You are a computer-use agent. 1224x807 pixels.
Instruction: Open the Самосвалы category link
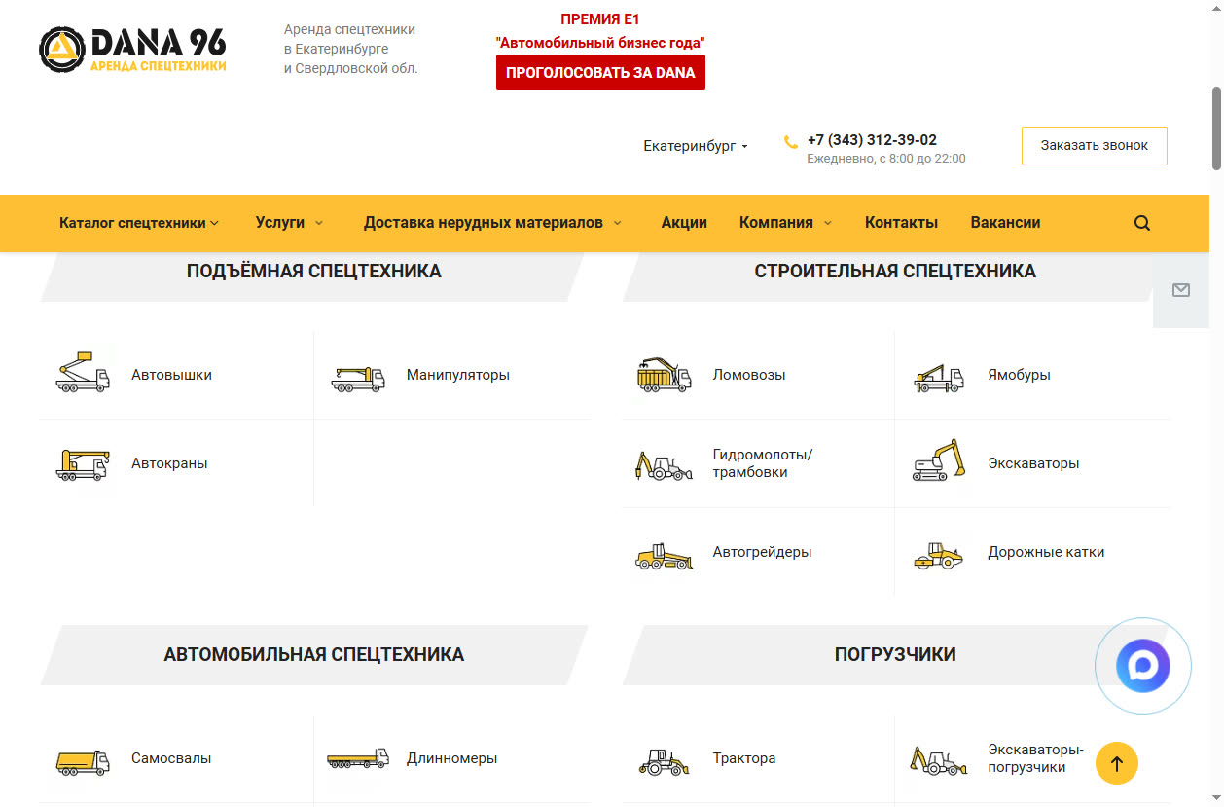(x=171, y=758)
